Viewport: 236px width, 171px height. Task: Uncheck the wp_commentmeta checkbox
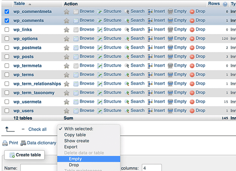pyautogui.click(x=7, y=12)
